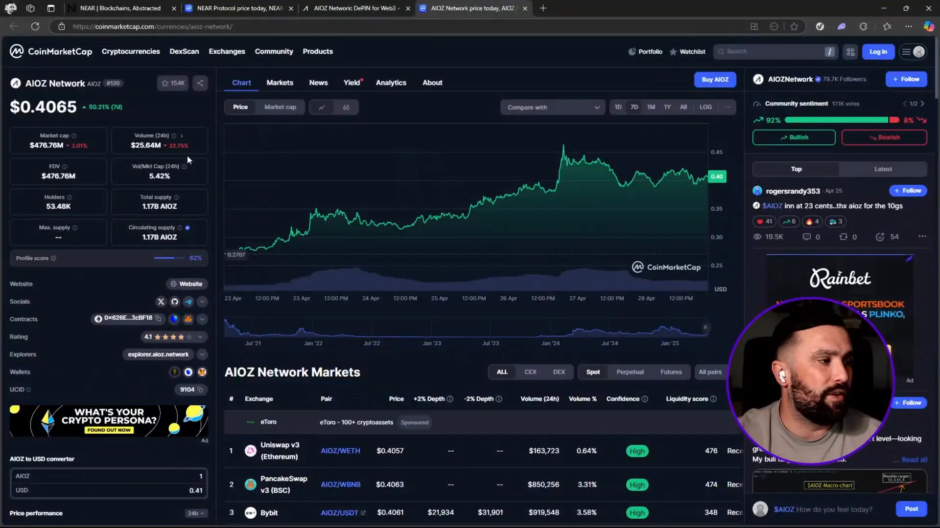Image resolution: width=940 pixels, height=528 pixels.
Task: Open Analytics tab
Action: point(391,83)
